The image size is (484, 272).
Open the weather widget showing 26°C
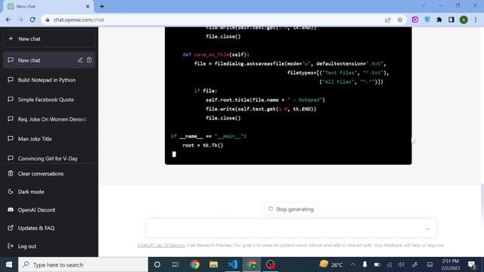point(331,264)
